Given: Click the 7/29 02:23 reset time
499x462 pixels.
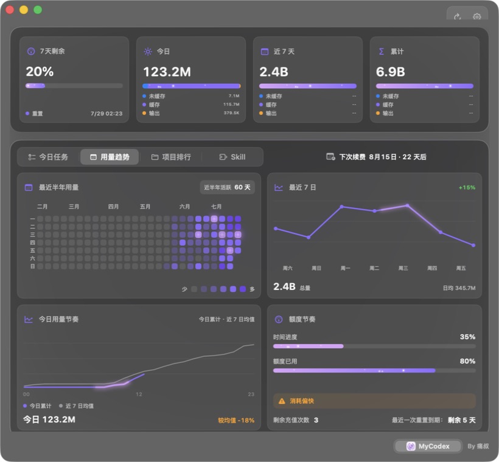Looking at the screenshot, I should point(106,114).
